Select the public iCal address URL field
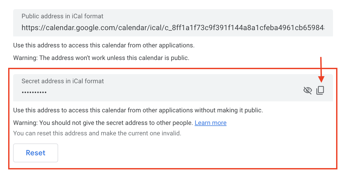344x177 pixels. point(173,23)
